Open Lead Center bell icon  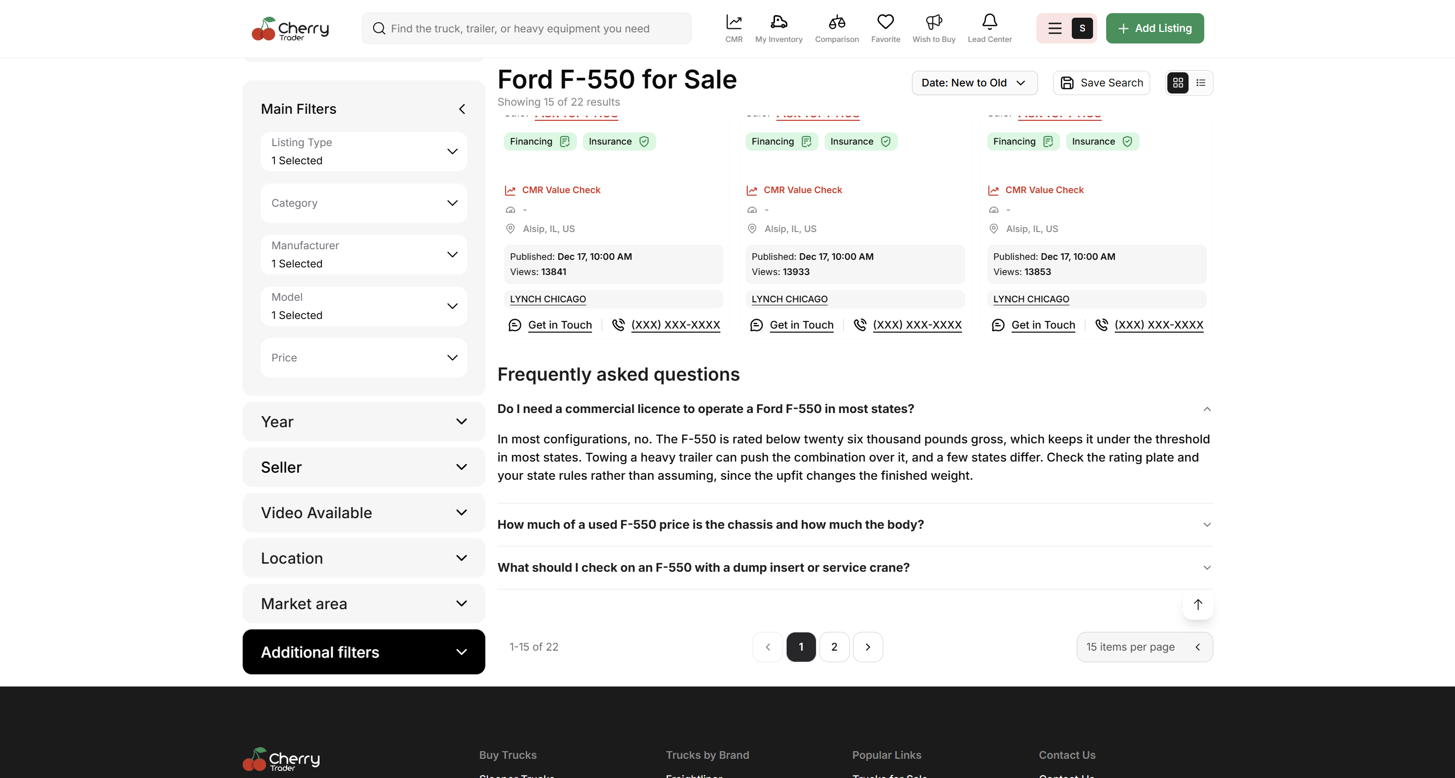[989, 22]
